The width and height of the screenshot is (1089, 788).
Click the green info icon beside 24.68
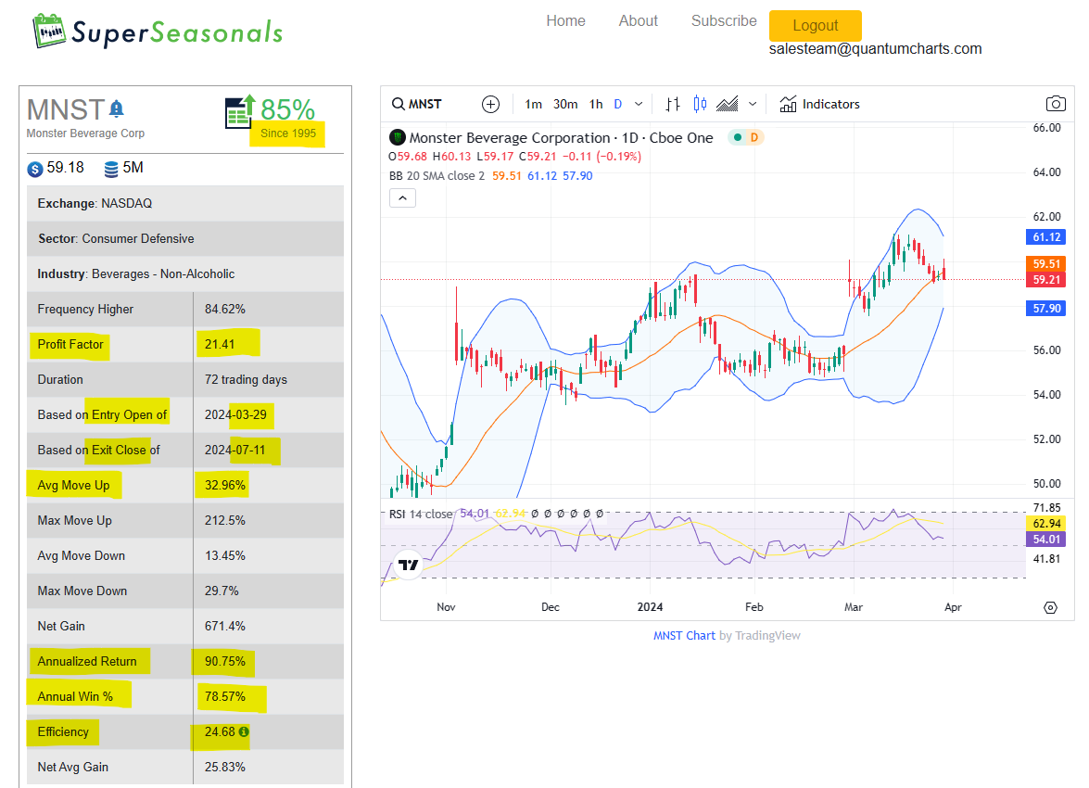coord(244,731)
